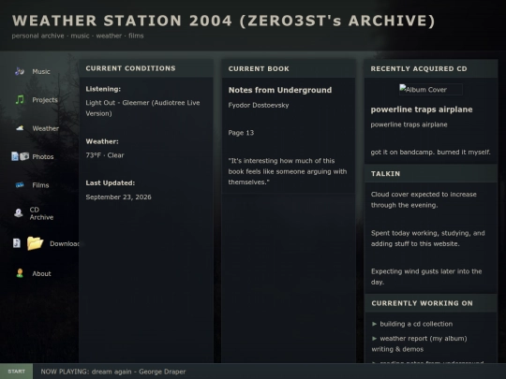Click 'weather report (my album)' list item

(x=420, y=343)
